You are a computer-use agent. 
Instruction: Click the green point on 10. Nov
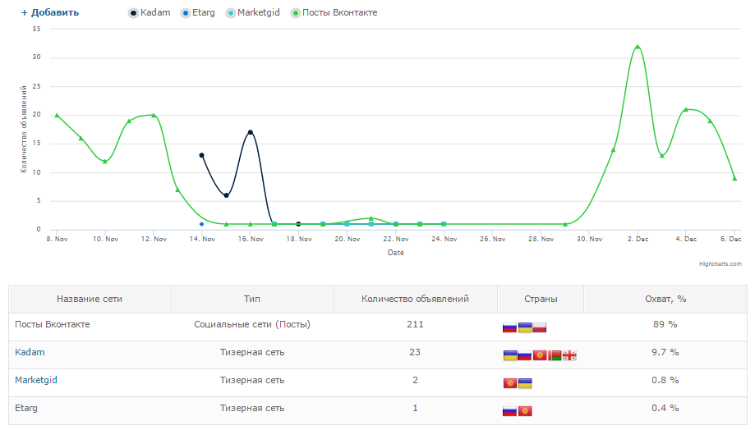point(105,161)
